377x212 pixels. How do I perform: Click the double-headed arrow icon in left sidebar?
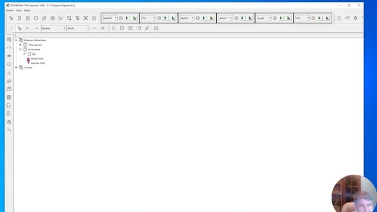click(x=9, y=48)
